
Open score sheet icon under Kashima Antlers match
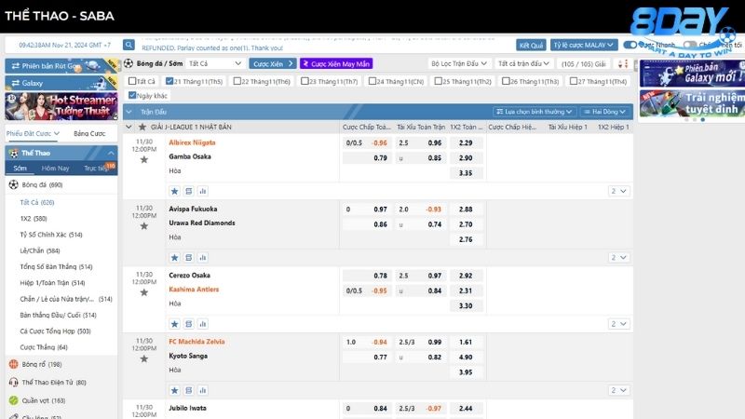click(x=189, y=324)
